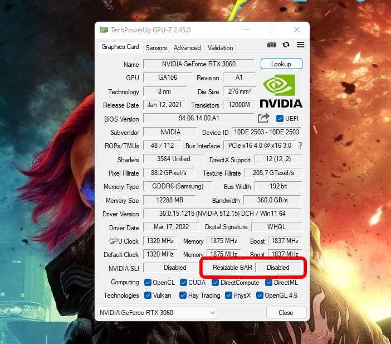
Task: Open the Validation tab
Action: click(220, 48)
